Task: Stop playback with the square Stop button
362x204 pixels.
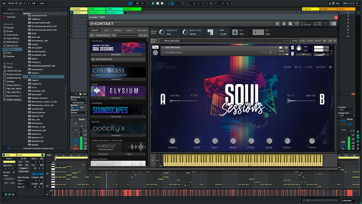Action: pos(157,3)
